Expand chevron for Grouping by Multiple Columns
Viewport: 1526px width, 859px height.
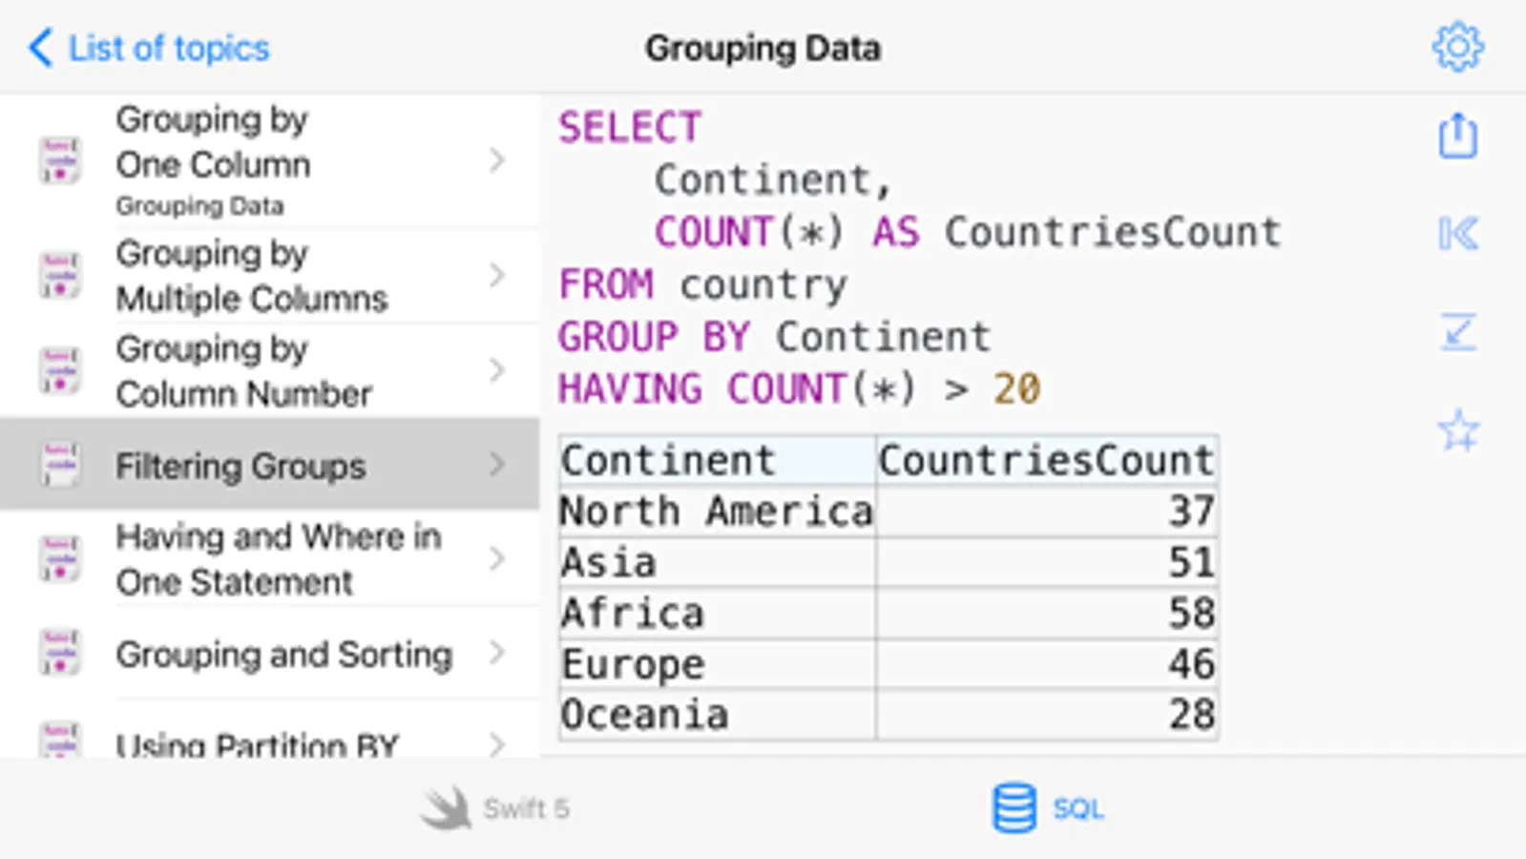[x=496, y=276]
